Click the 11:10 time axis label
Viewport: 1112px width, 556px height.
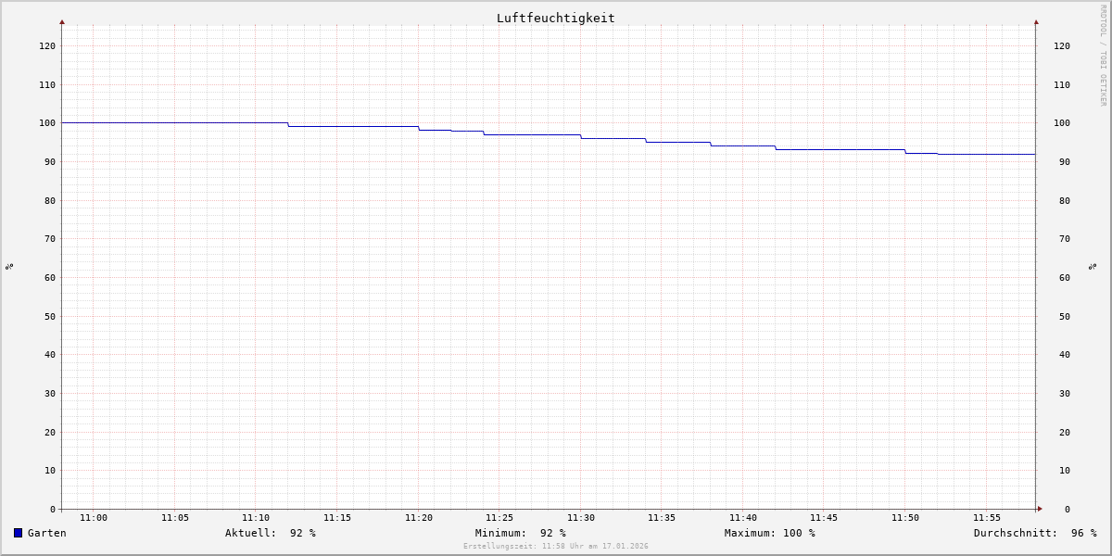(x=256, y=518)
